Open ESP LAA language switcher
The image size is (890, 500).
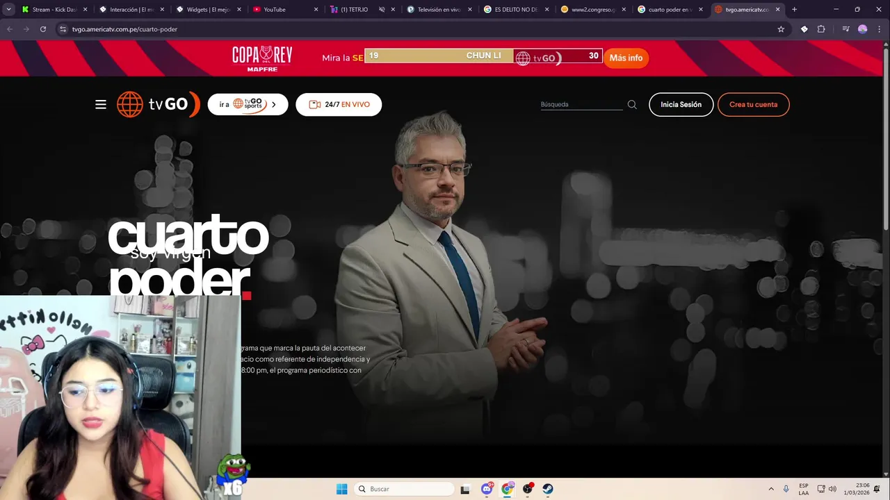pos(804,489)
